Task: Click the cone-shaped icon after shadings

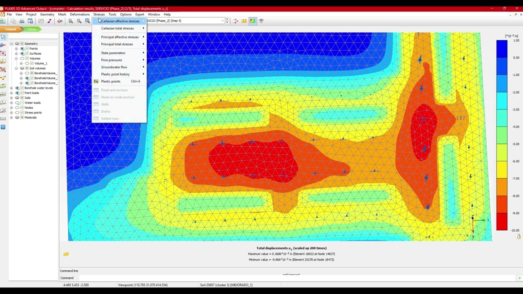Action: pyautogui.click(x=261, y=21)
